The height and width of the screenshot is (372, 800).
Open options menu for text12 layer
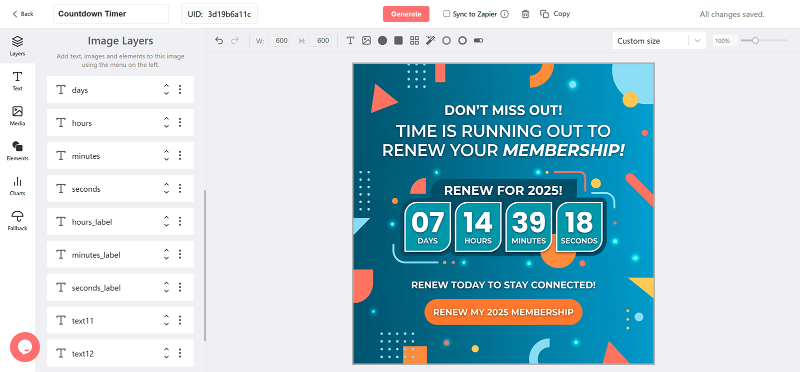pyautogui.click(x=180, y=353)
